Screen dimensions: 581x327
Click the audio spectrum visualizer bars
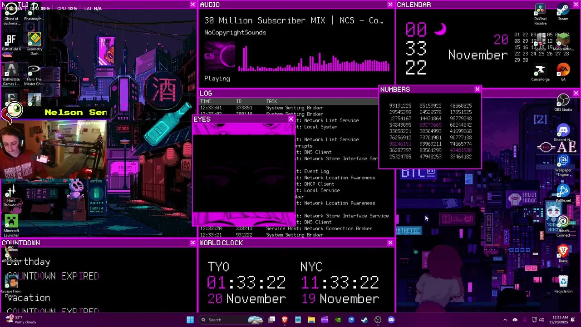click(x=314, y=58)
